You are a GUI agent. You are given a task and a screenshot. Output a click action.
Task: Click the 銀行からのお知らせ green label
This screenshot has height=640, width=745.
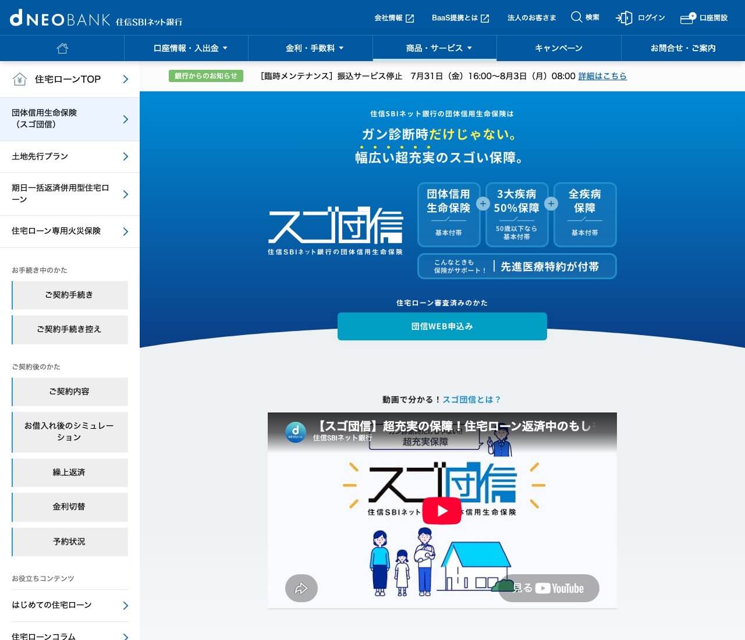pos(206,76)
